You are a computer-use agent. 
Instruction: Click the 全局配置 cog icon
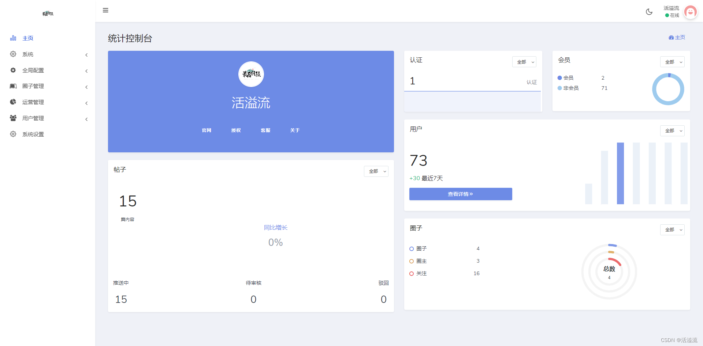[x=13, y=70]
